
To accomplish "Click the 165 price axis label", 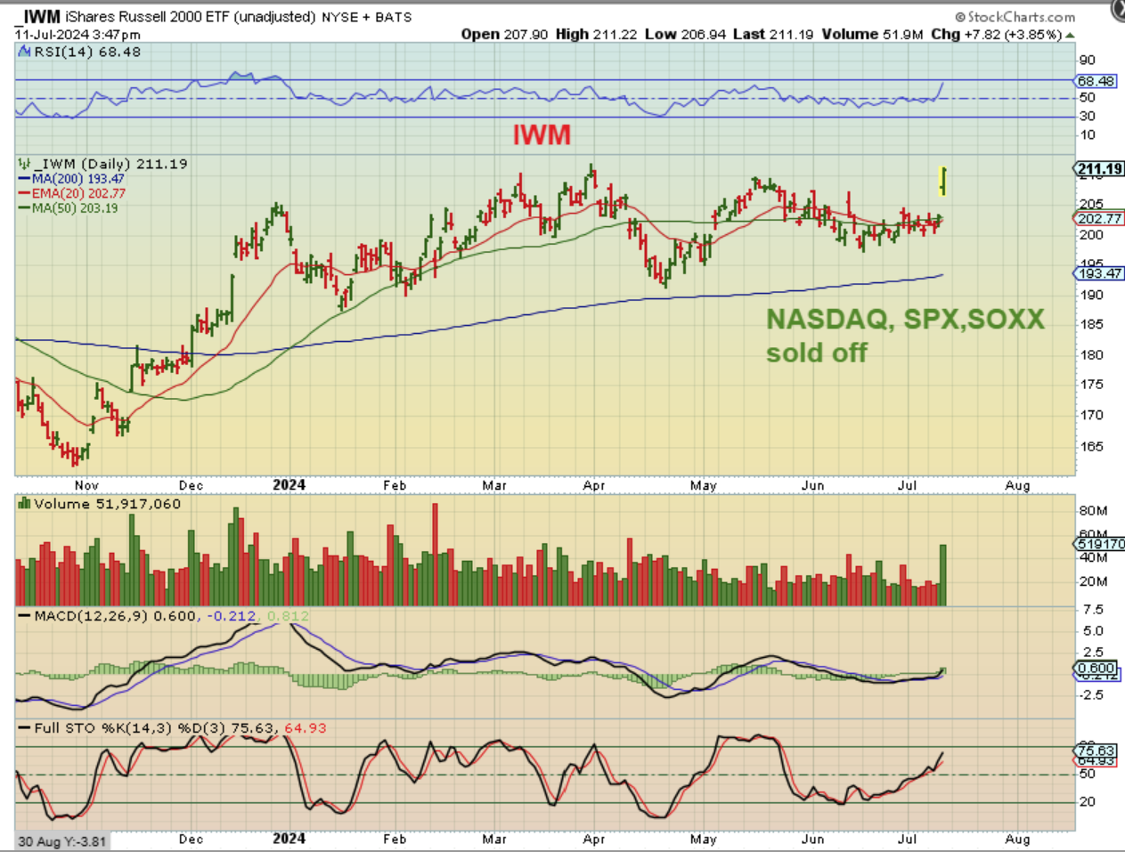I will [x=1091, y=447].
